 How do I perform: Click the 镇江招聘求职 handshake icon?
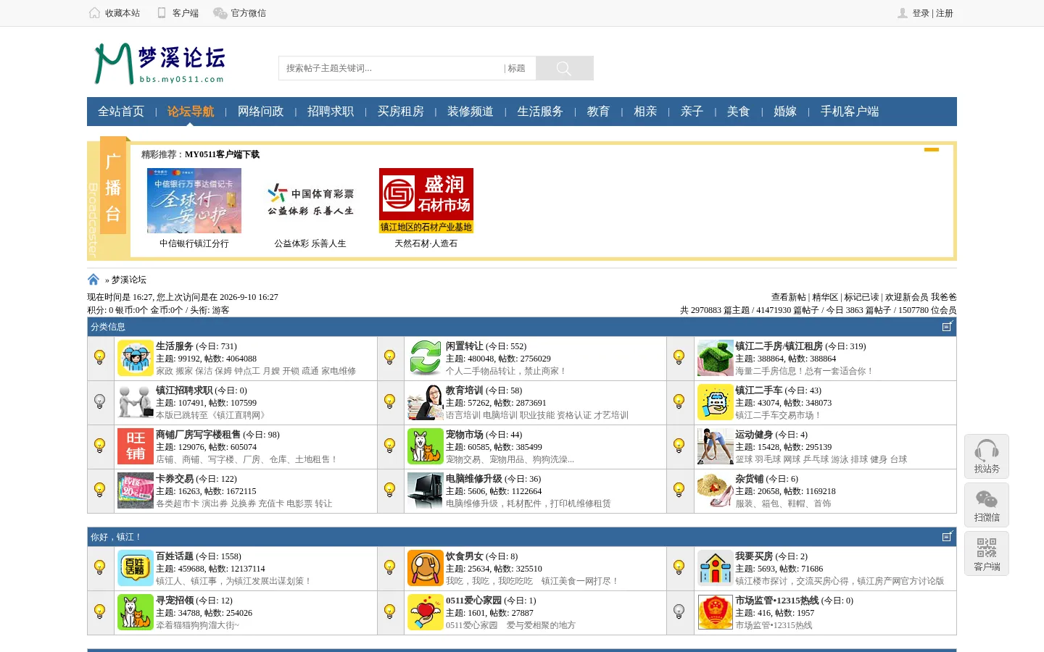click(x=136, y=402)
